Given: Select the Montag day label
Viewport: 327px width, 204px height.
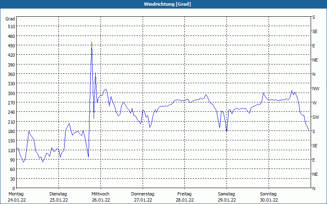Looking at the screenshot, I should click(16, 194).
